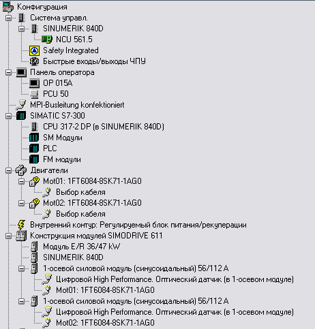Select Модуль E/R 36/47 kW entry
The width and height of the screenshot is (315, 329).
pos(82,247)
